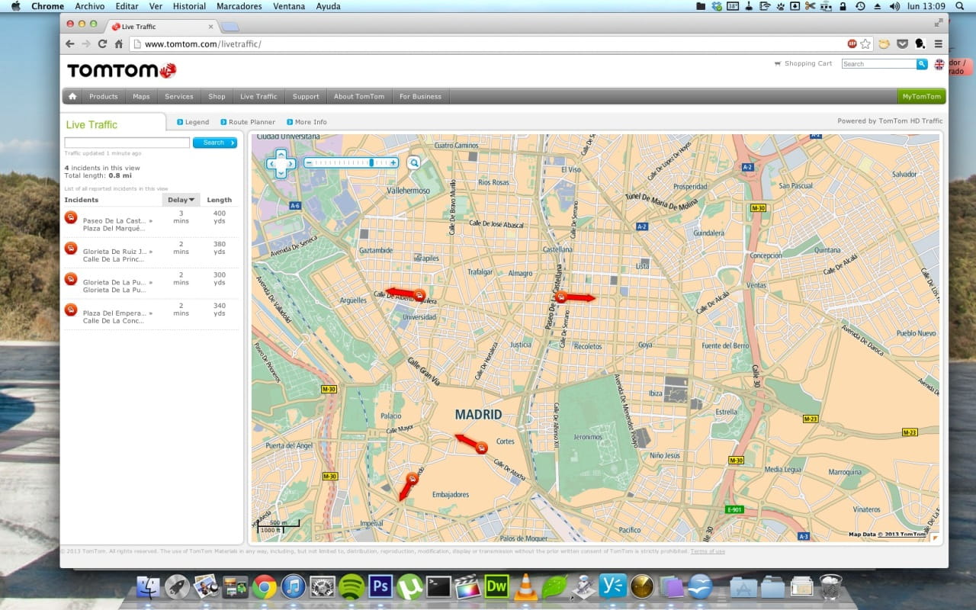976x610 pixels.
Task: Bookmark the page with the star icon
Action: point(865,44)
